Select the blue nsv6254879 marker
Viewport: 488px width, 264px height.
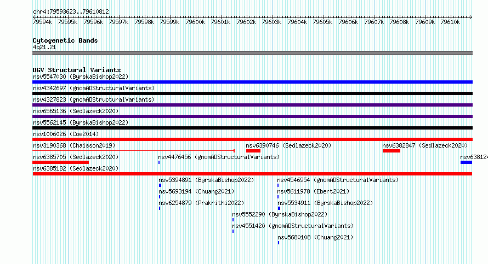click(160, 208)
